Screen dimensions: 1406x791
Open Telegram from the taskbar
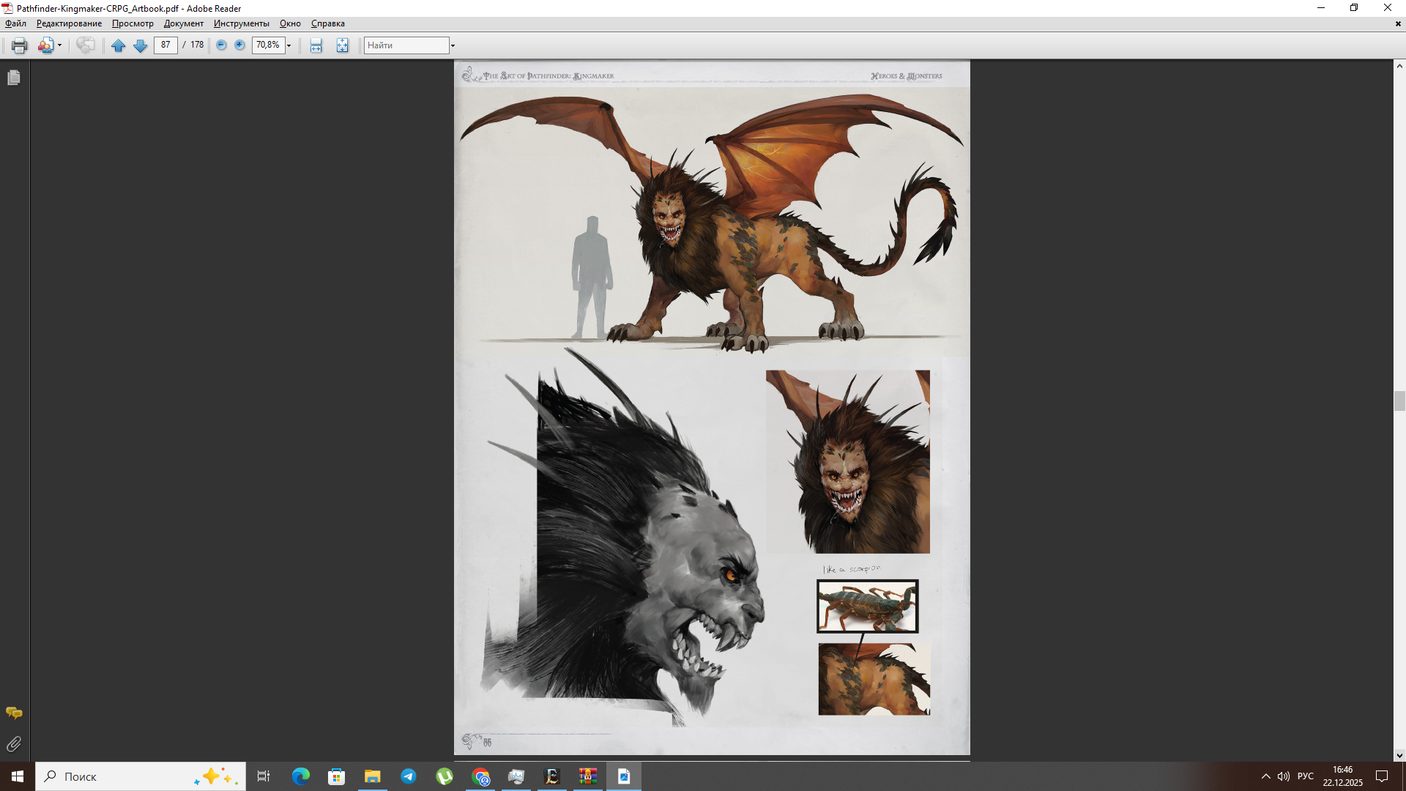point(409,776)
